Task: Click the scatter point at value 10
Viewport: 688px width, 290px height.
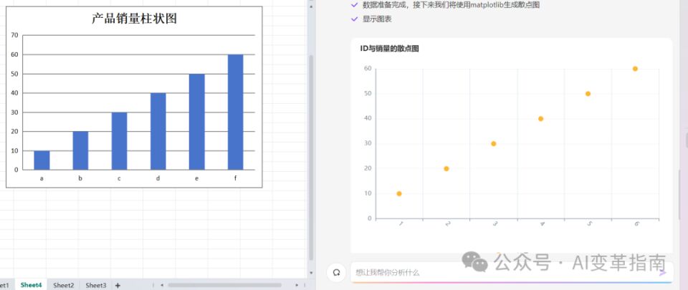Action: [x=399, y=193]
